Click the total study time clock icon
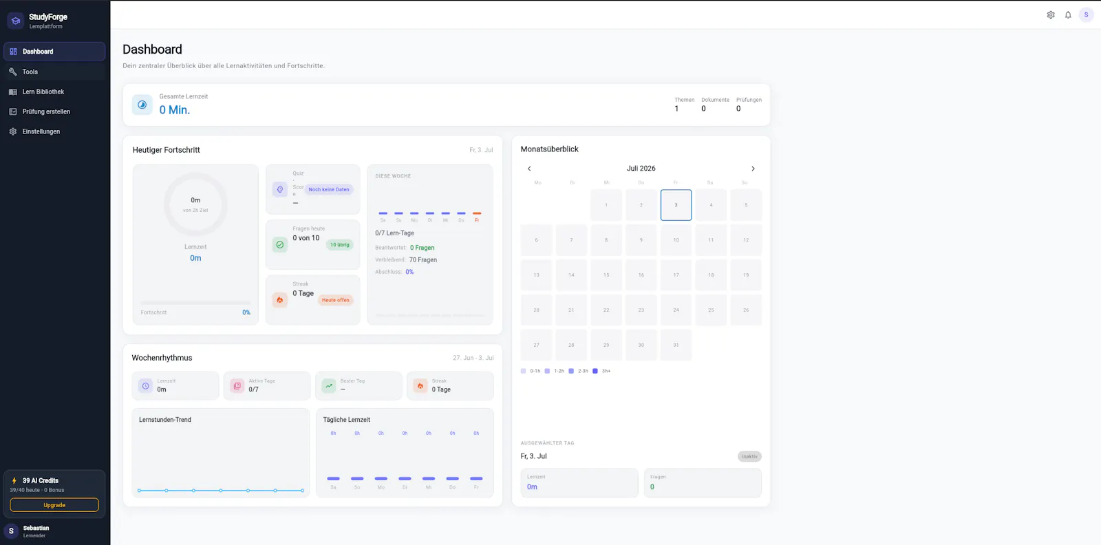 tap(142, 105)
